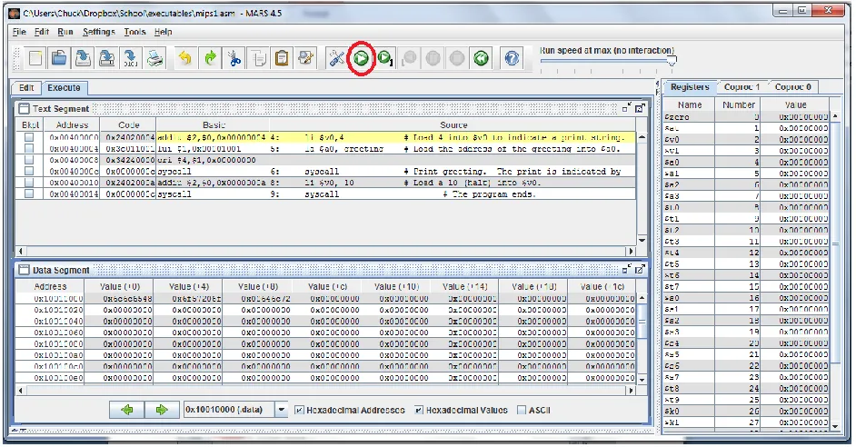Screen dimensions: 856x447
Task: Click Data Segment horizontal scrollbar
Action: click(325, 391)
